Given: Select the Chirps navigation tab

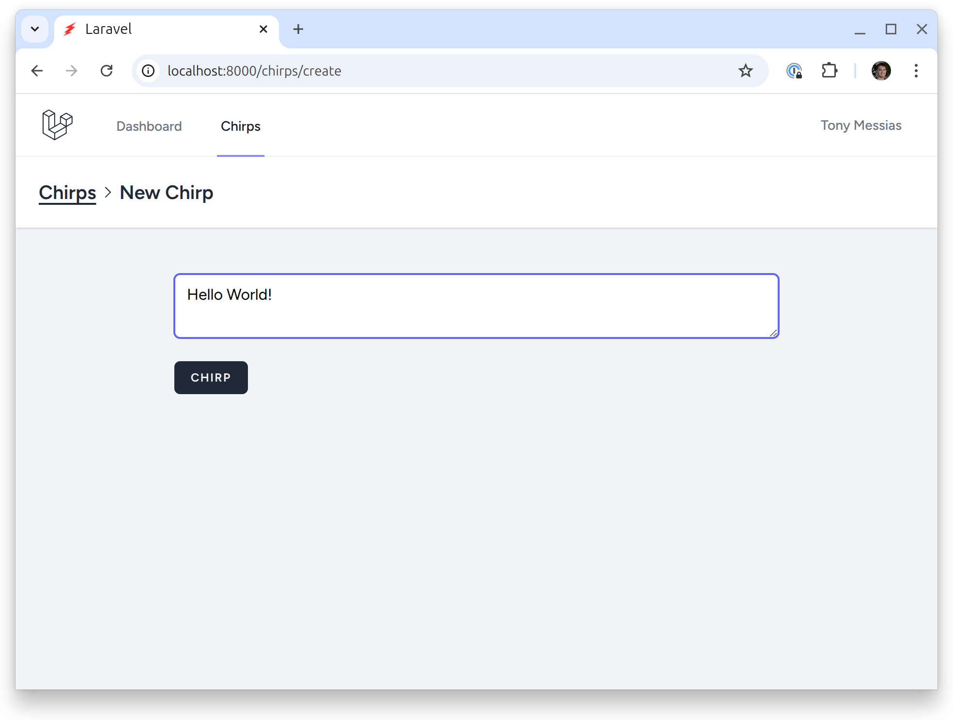Looking at the screenshot, I should [x=241, y=125].
